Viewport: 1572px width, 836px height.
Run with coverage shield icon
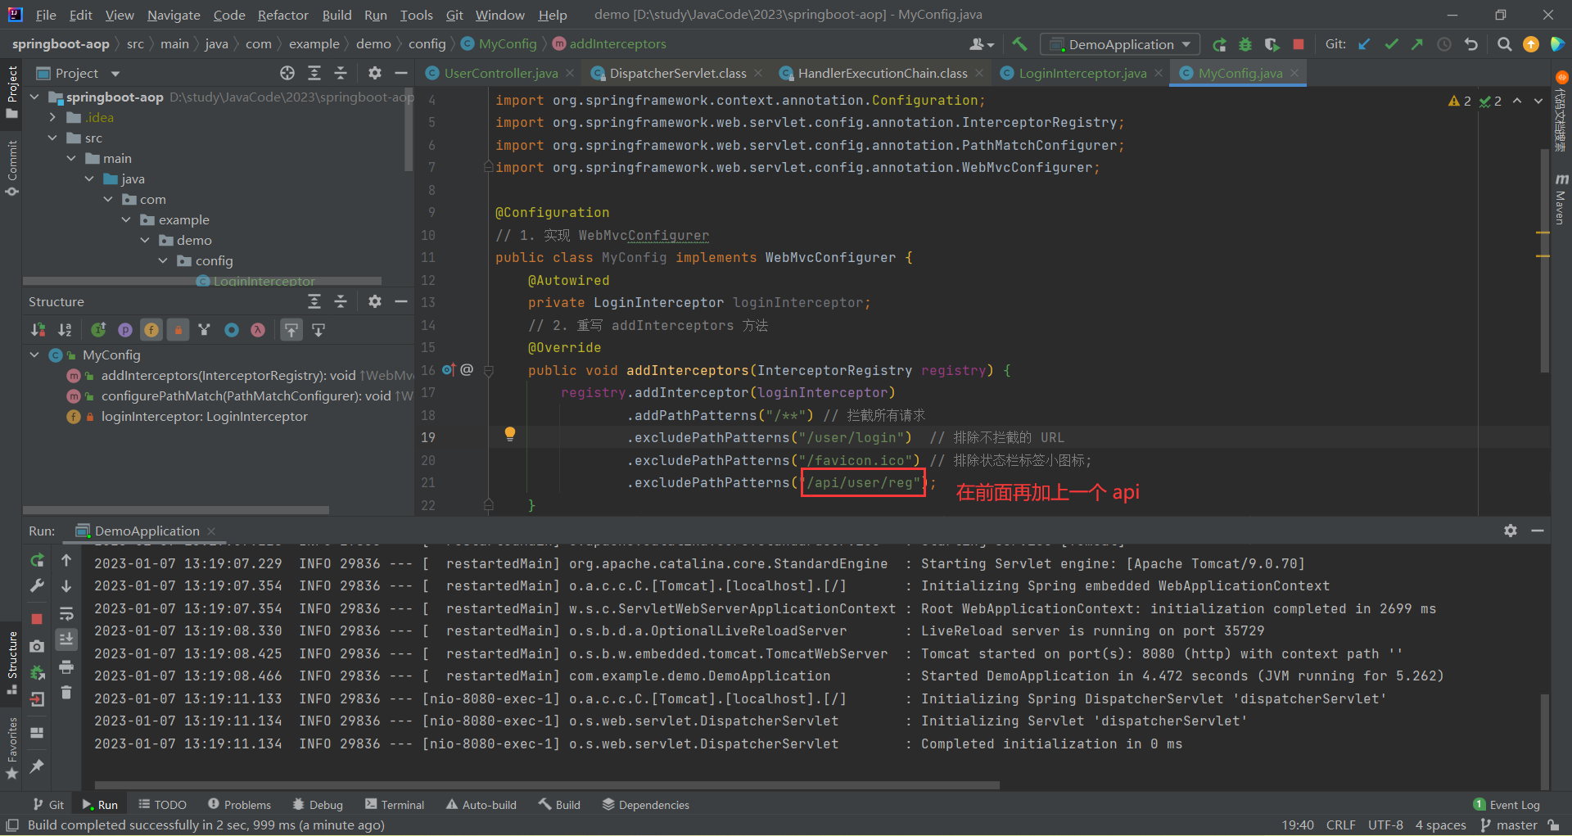(x=1272, y=44)
